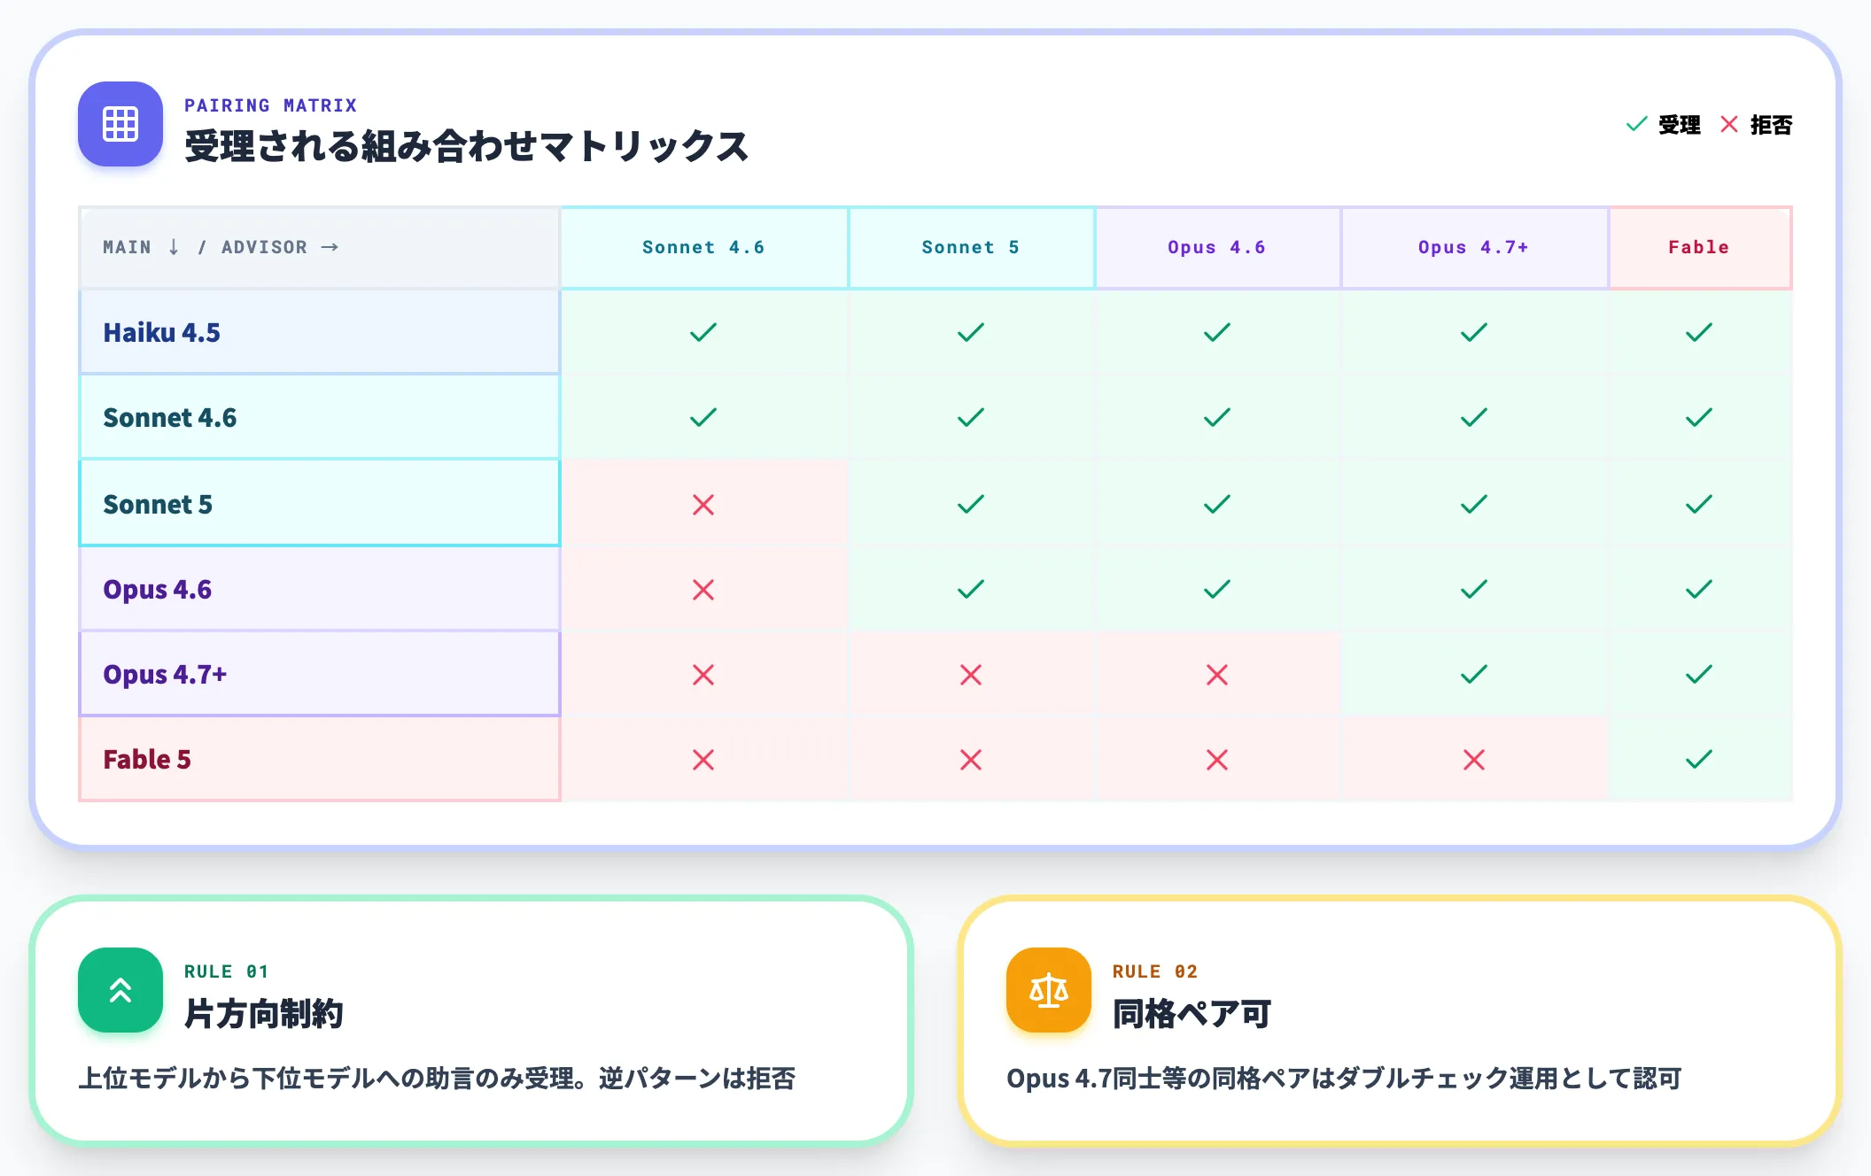
Task: Click the check for Haiku 4.5 with Opus 4.7+
Action: click(1474, 332)
